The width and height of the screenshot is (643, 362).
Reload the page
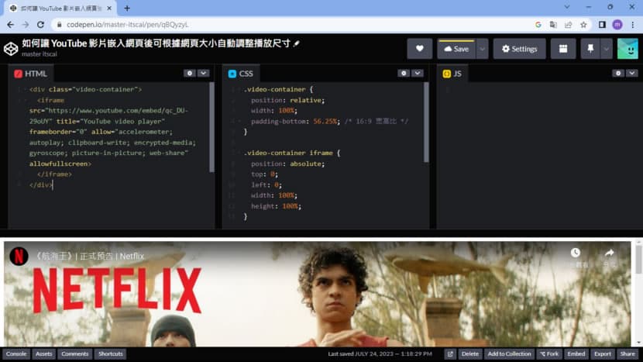tap(40, 25)
